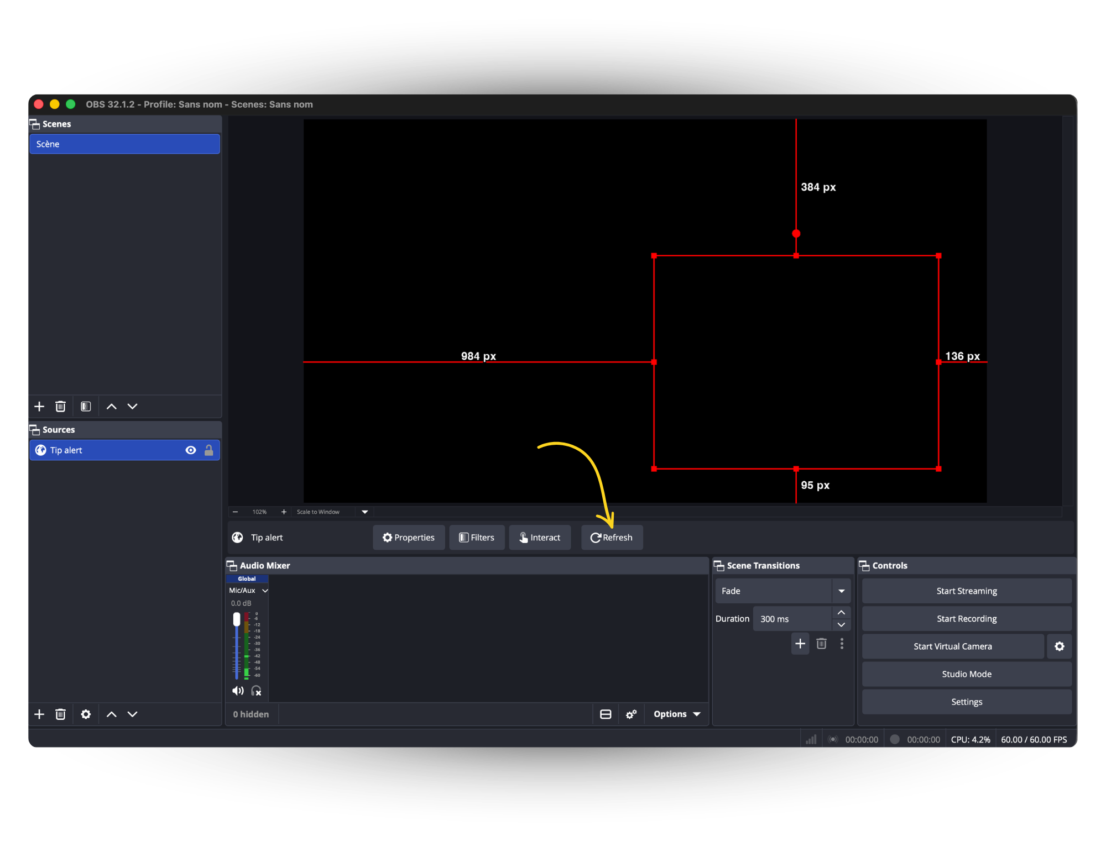Click CPU: 4.2% status text

971,739
